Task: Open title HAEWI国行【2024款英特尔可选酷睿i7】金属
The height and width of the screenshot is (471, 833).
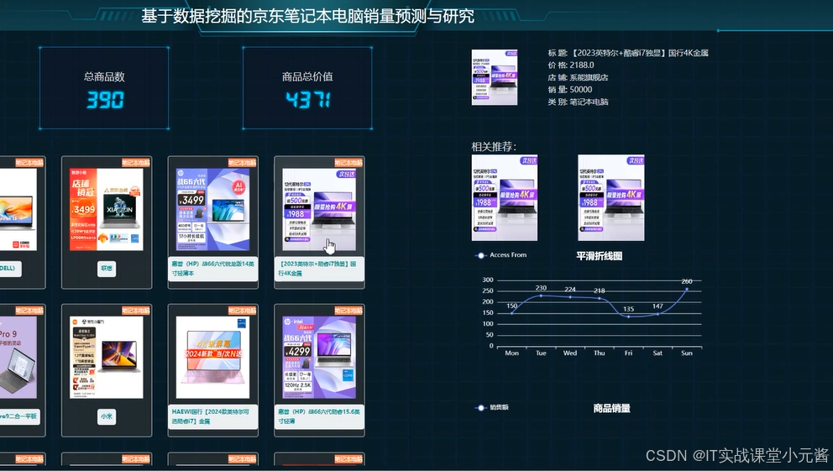Action: click(212, 416)
